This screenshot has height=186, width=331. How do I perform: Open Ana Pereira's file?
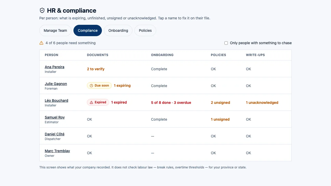[x=55, y=67]
